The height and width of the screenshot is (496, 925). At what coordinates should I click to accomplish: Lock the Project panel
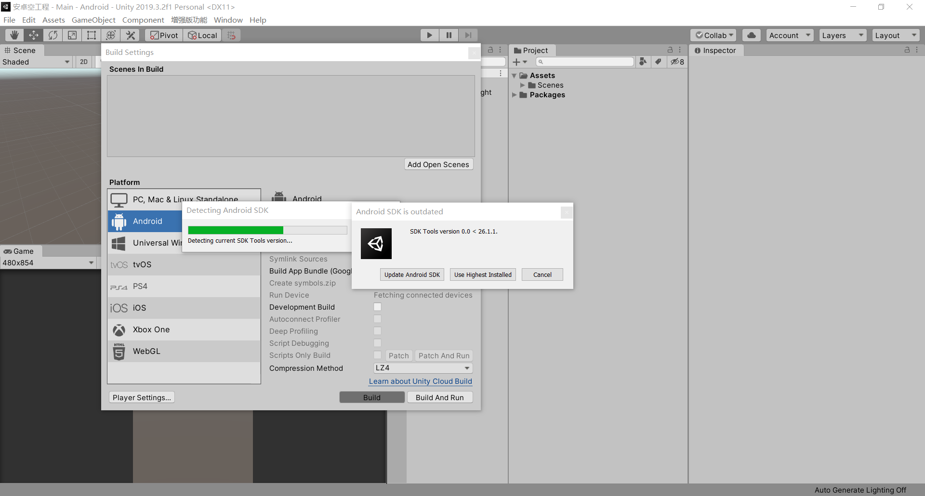pyautogui.click(x=670, y=50)
